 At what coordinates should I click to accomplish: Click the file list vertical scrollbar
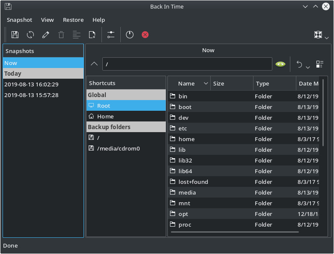tap(323, 113)
